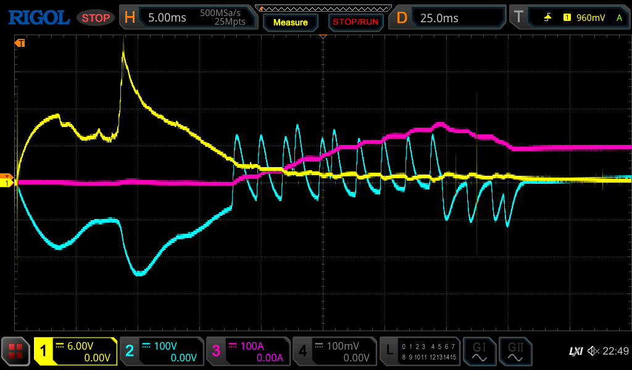632x370 pixels.
Task: Open the GII waveform generator icon
Action: pyautogui.click(x=515, y=351)
